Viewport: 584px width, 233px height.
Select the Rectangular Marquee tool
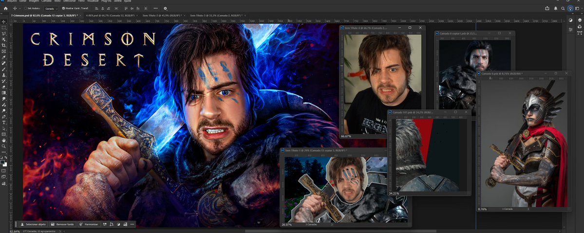4,28
